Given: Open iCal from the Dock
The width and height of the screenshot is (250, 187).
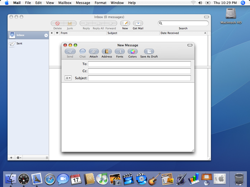Looking at the screenshot, I should pyautogui.click(x=76, y=179).
